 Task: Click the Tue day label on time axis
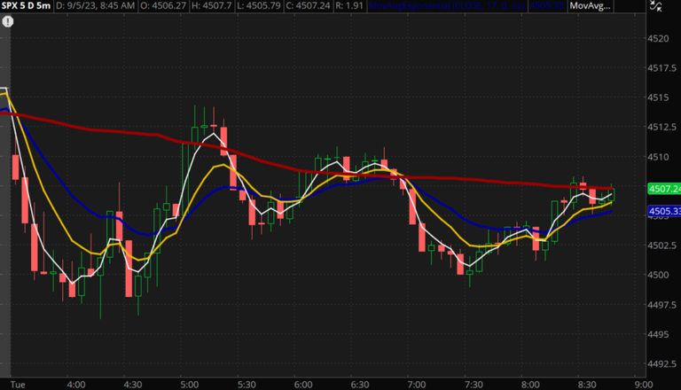click(x=18, y=385)
